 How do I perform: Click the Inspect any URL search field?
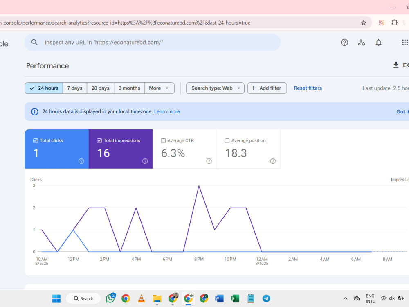point(153,42)
